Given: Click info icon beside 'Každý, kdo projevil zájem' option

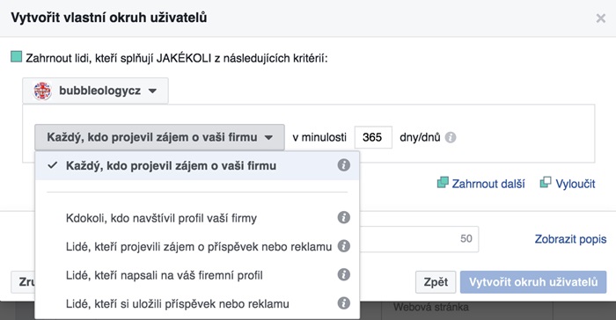Looking at the screenshot, I should point(344,165).
